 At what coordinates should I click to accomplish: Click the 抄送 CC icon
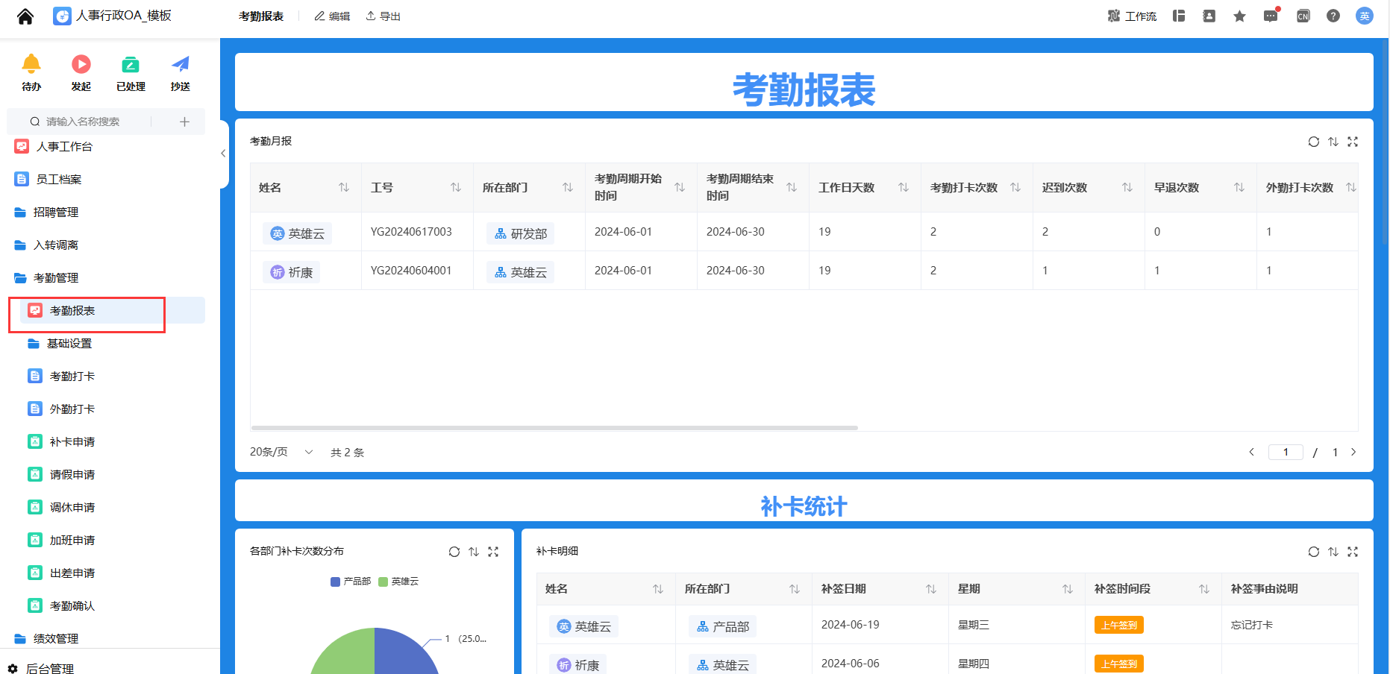pyautogui.click(x=179, y=65)
